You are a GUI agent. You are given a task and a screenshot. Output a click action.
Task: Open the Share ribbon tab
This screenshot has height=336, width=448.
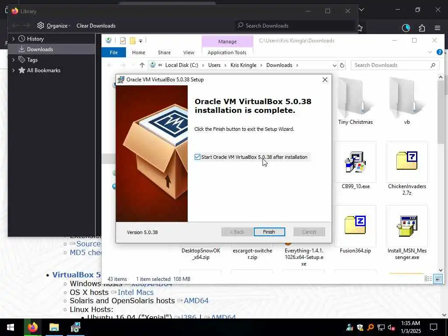click(164, 52)
